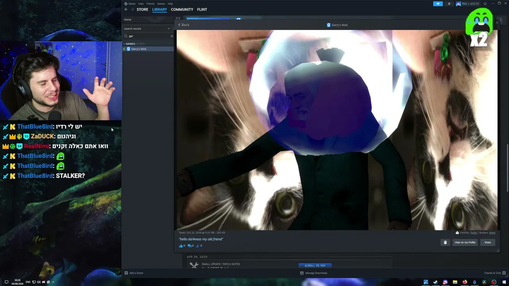Click the comments count icon

[x=190, y=246]
